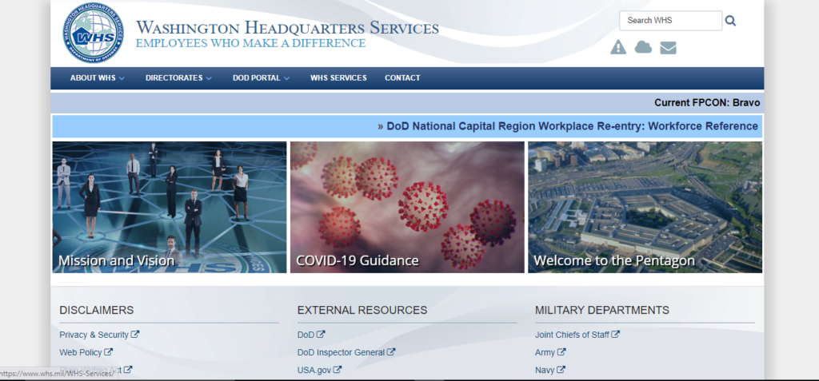
Task: Open Joint Chiefs of Staff link
Action: (572, 335)
